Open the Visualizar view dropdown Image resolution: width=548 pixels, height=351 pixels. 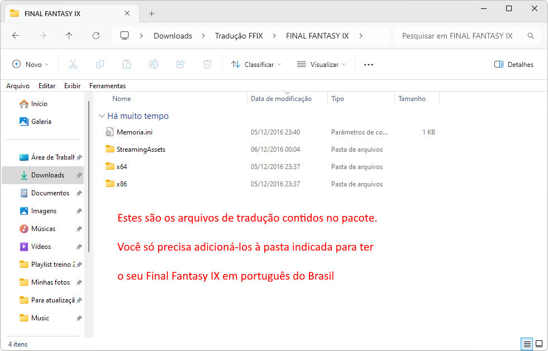321,64
